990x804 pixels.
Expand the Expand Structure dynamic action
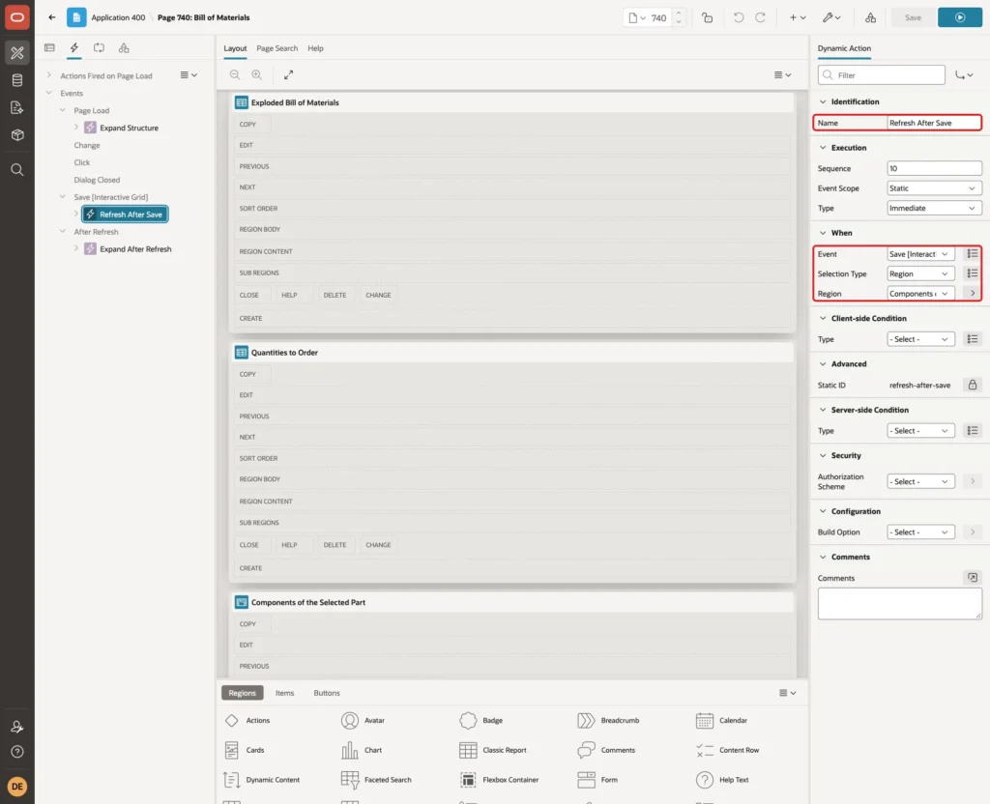pos(76,128)
